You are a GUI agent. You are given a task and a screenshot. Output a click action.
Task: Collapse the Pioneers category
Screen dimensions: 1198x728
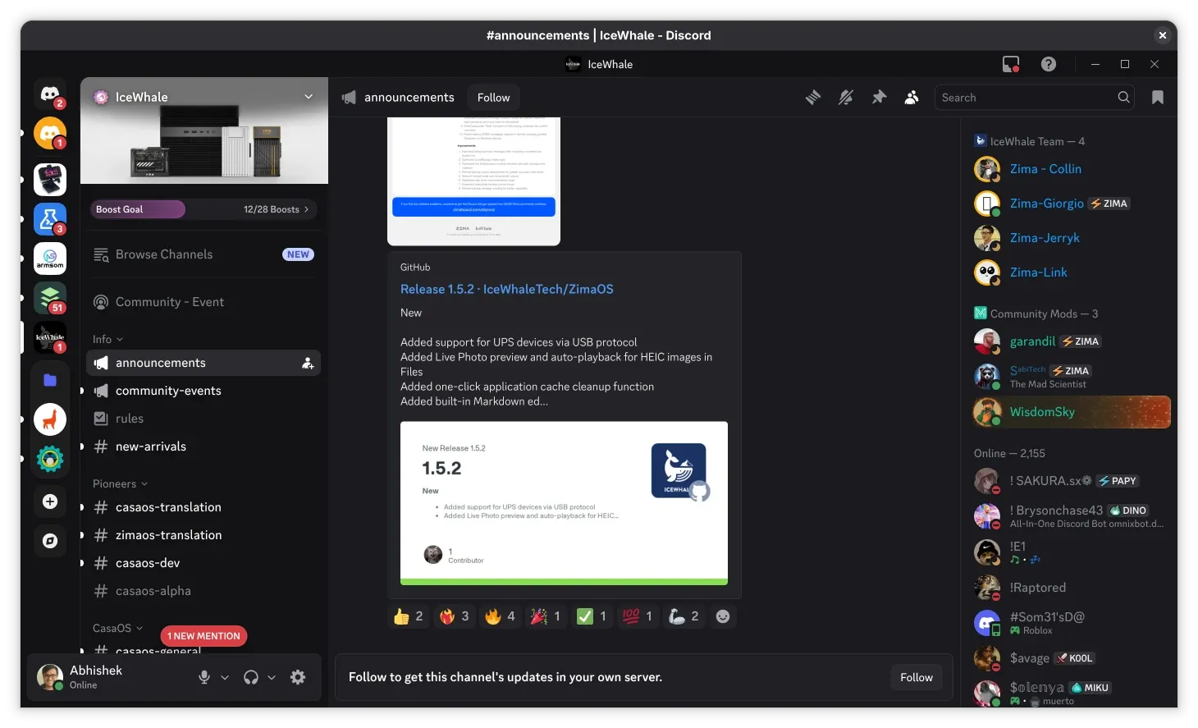(119, 483)
